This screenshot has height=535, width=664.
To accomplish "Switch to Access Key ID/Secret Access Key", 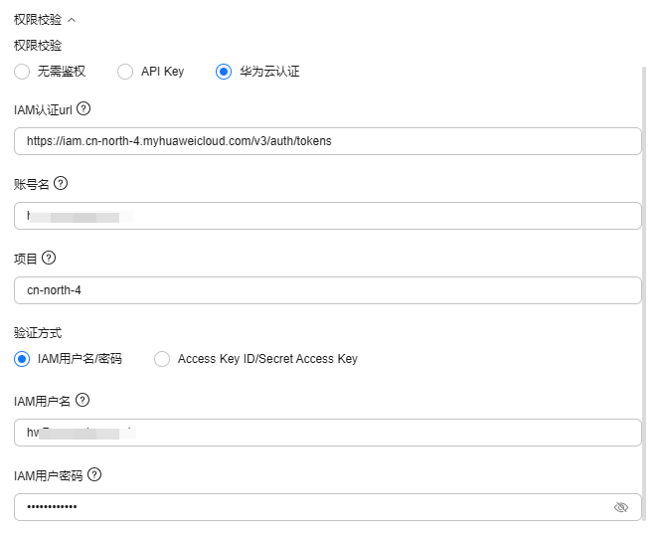I will click(163, 359).
